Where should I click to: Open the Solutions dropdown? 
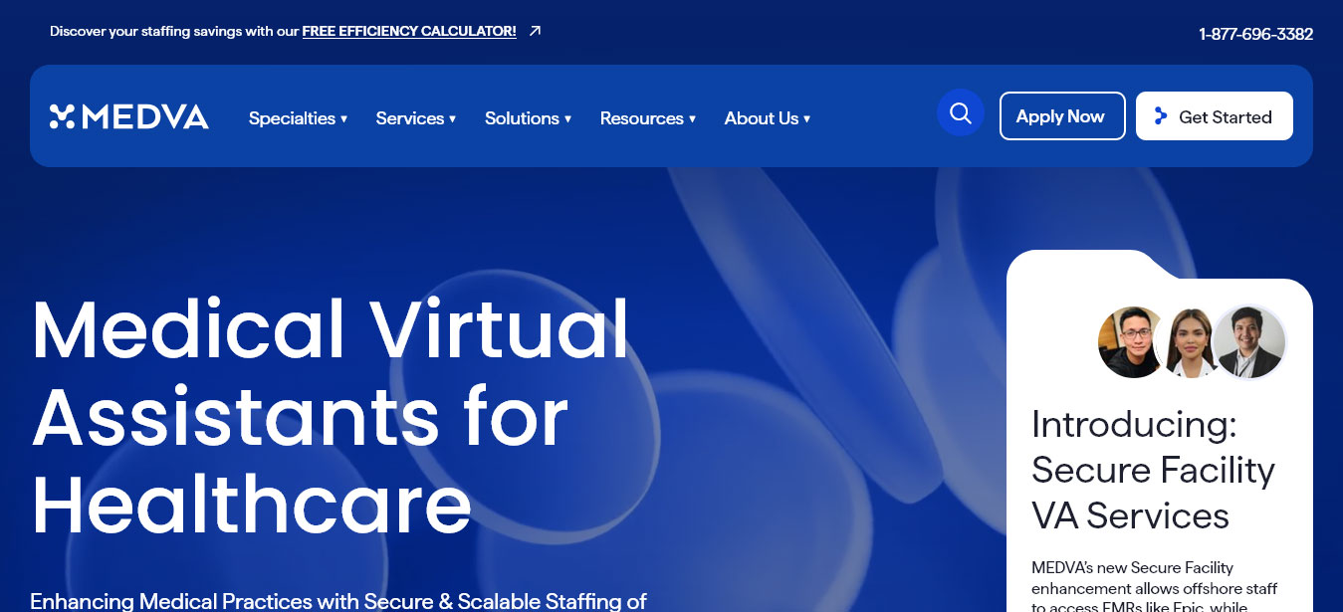click(x=529, y=118)
